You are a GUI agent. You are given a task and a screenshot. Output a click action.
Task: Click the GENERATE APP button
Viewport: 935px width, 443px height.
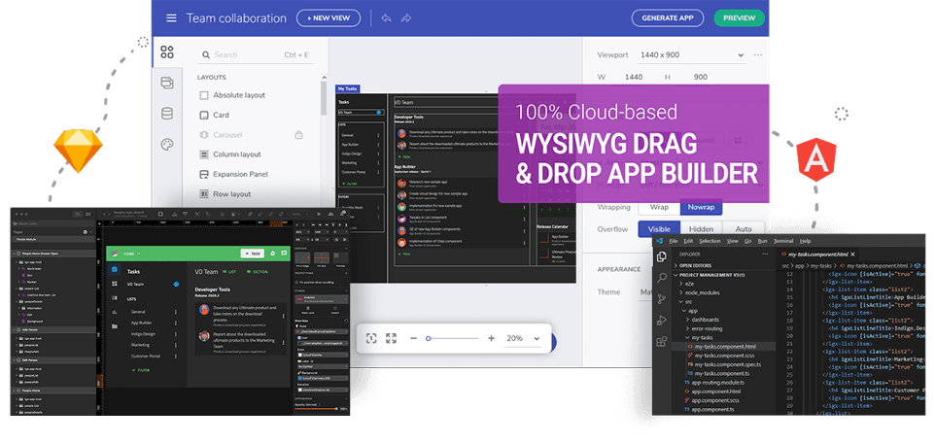pos(668,17)
